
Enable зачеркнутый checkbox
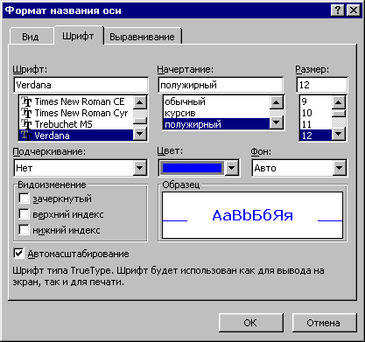tap(24, 199)
